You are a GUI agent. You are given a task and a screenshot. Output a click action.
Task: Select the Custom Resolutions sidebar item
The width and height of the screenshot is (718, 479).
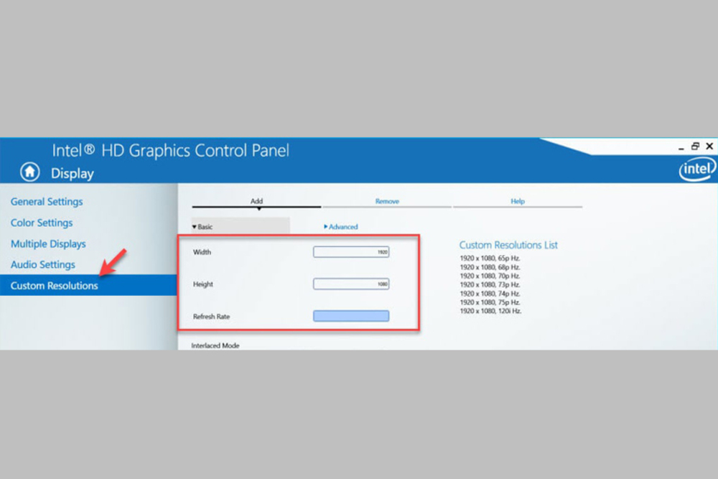click(x=55, y=286)
